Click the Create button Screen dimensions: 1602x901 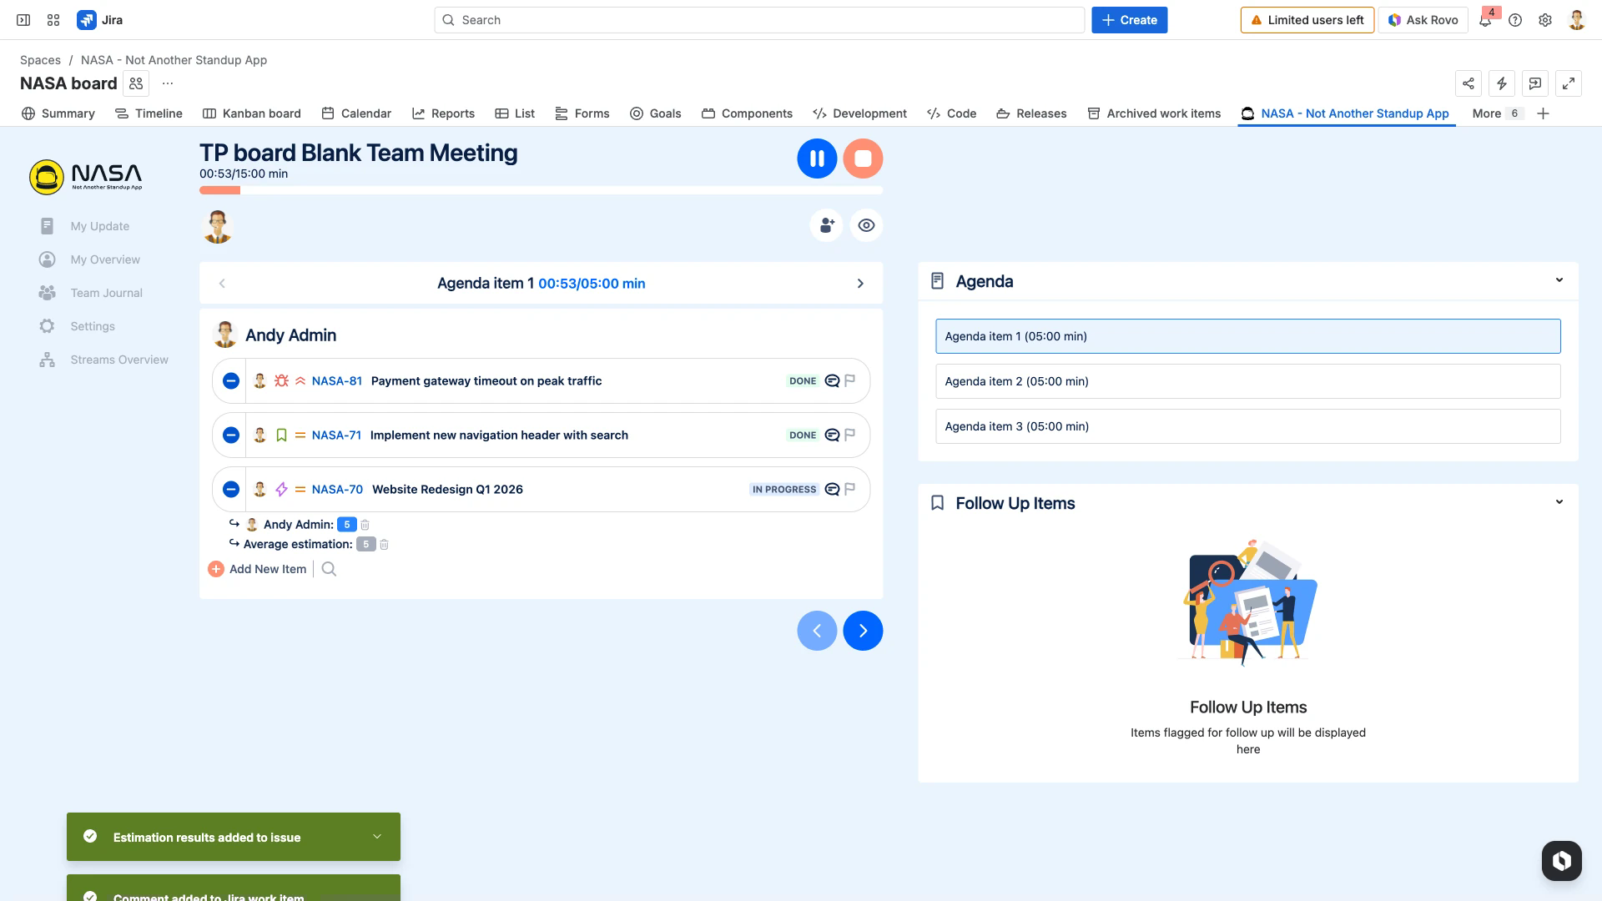tap(1129, 19)
